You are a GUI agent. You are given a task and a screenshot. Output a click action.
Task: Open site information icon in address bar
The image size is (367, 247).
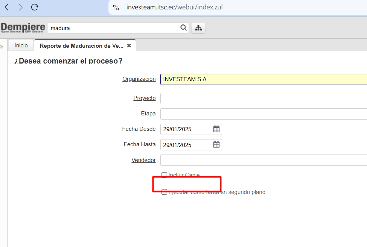click(116, 7)
